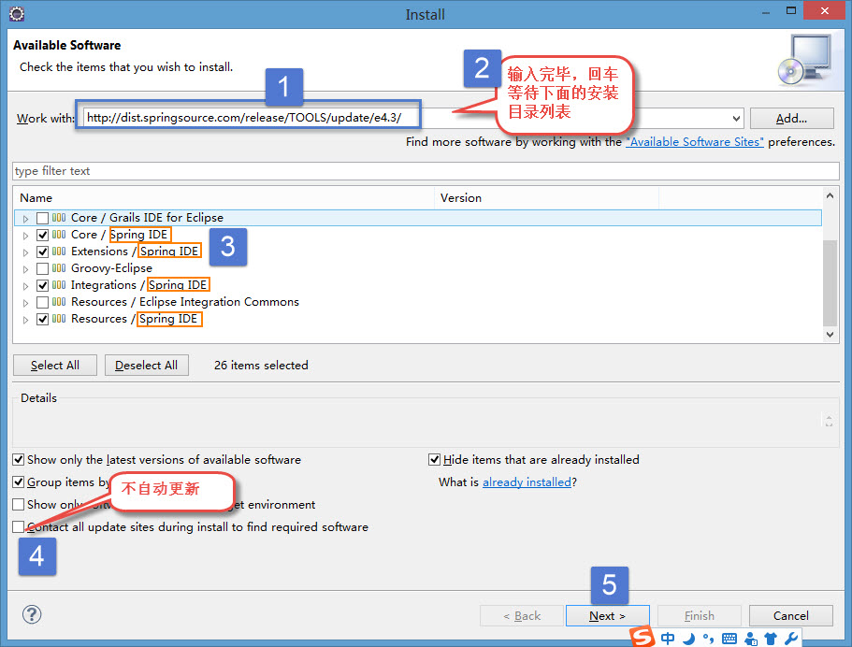The width and height of the screenshot is (852, 647).
Task: Open the wrench settings icon in input toolbar
Action: pos(790,639)
